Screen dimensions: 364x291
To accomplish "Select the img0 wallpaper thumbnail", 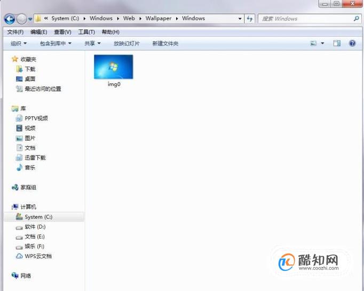I will 114,67.
